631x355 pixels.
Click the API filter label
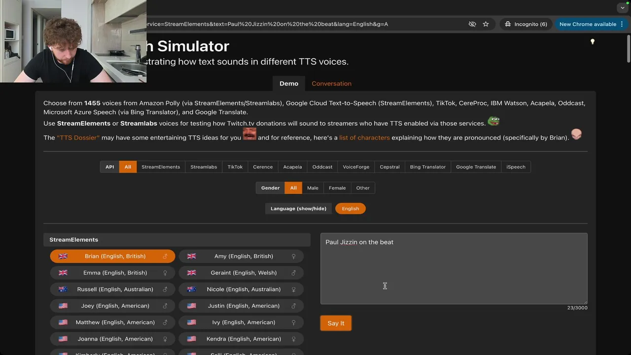[x=109, y=167]
